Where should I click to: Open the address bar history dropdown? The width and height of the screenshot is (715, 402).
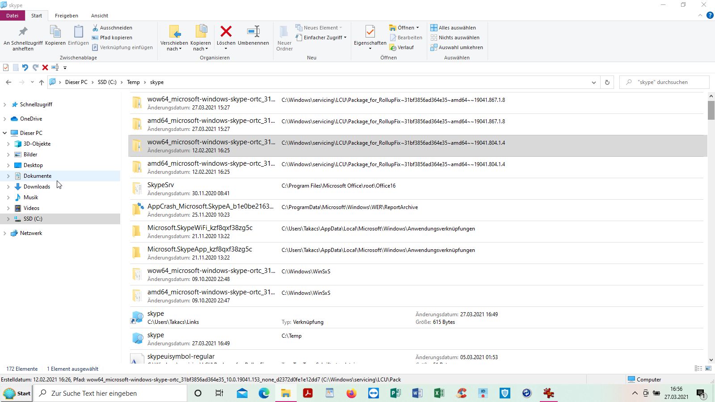coord(593,82)
